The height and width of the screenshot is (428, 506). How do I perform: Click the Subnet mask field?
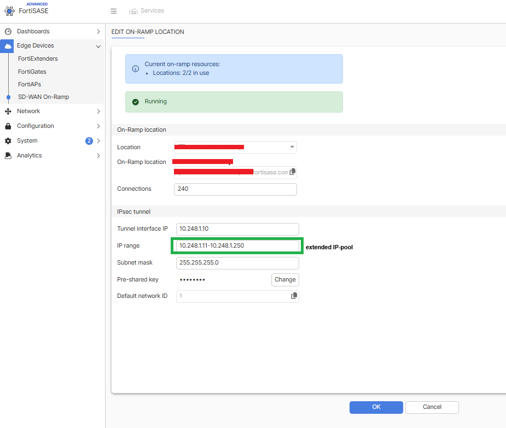point(237,263)
